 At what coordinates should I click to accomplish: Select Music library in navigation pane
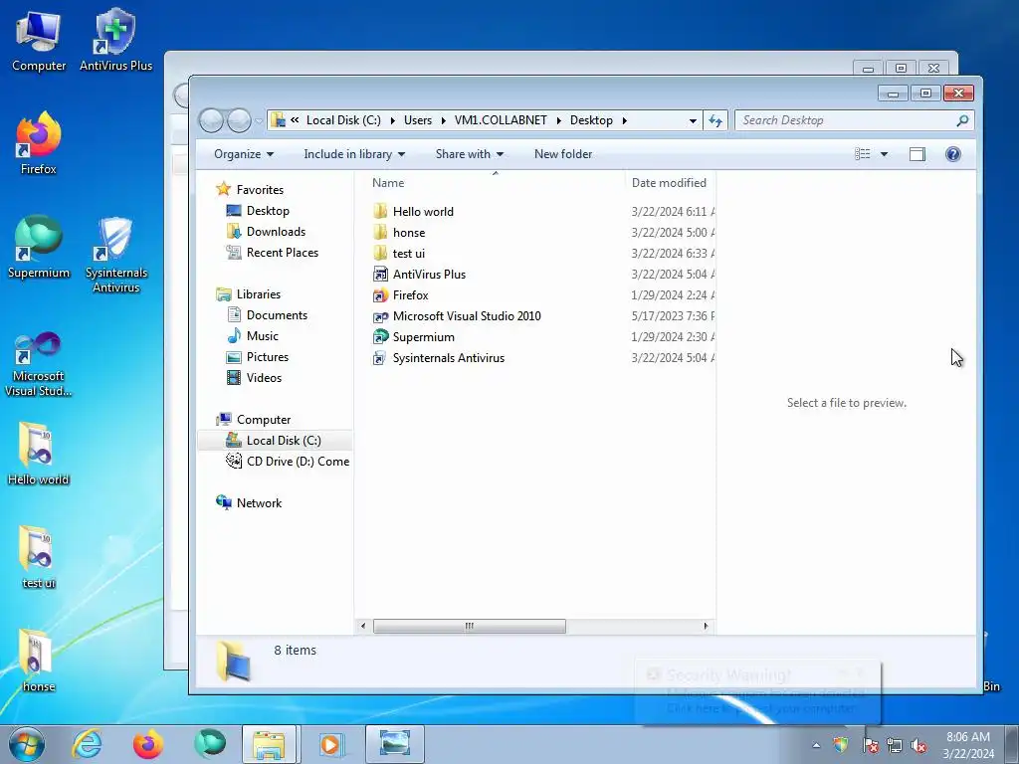coord(262,336)
